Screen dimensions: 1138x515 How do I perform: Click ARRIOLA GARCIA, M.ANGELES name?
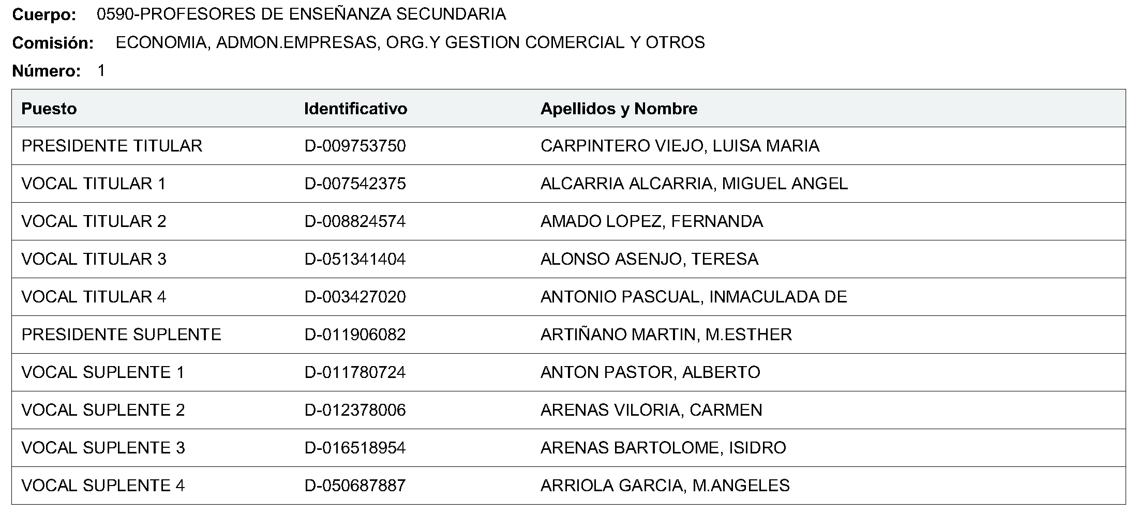tap(665, 486)
